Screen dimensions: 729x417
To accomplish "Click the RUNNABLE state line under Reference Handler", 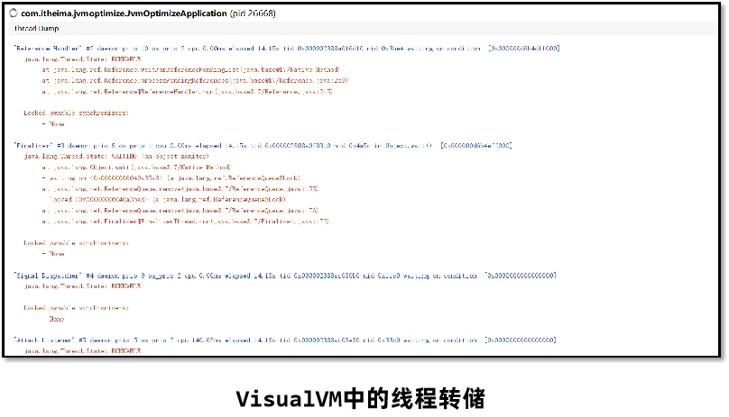I will (x=82, y=59).
